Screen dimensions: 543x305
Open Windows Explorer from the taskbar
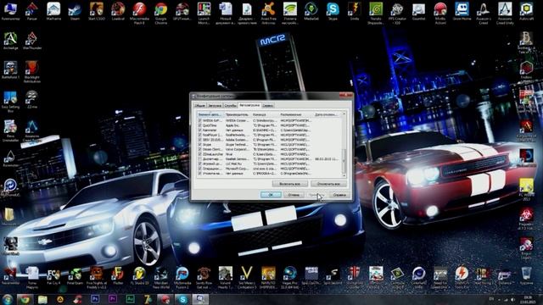click(x=42, y=299)
